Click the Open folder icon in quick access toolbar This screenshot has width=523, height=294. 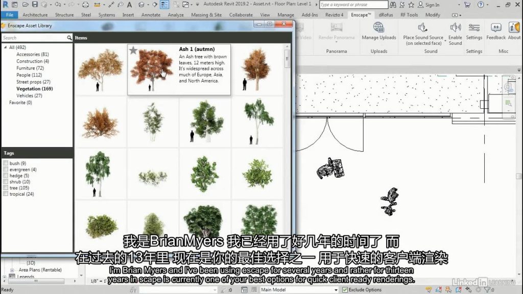click(26, 5)
